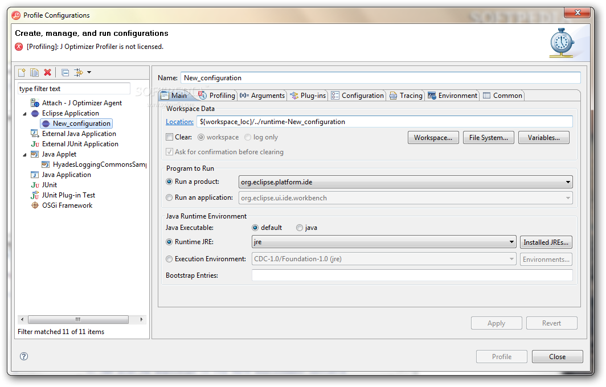Click the External Java Application icon
Screen dimensions: 606x387
tap(35, 134)
